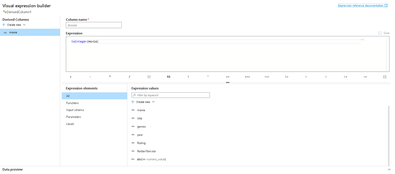Insert the array brackets [] operator

point(385,77)
